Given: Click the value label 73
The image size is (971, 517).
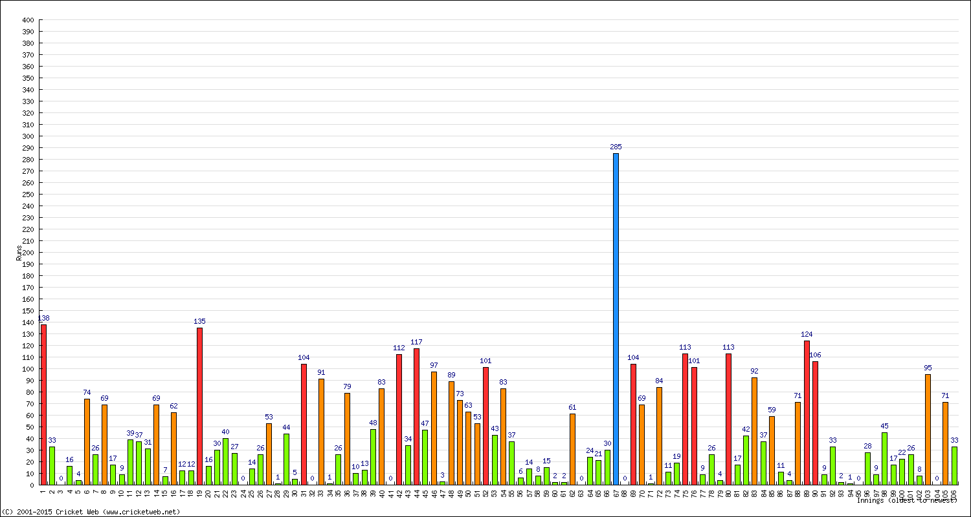Looking at the screenshot, I should coord(460,394).
